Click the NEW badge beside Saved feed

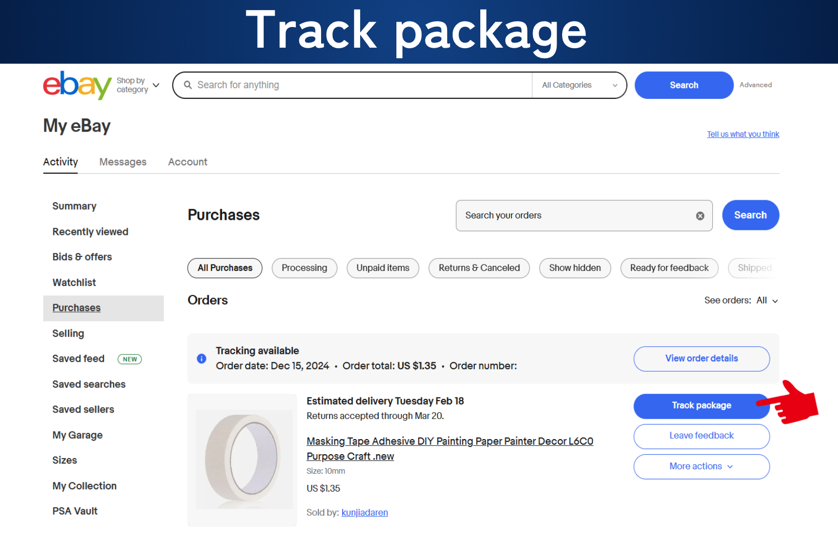pyautogui.click(x=130, y=359)
